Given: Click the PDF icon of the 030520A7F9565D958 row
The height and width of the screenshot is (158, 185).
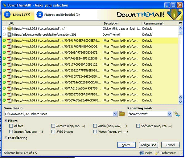Looking at the screenshot, I should pos(10,71).
